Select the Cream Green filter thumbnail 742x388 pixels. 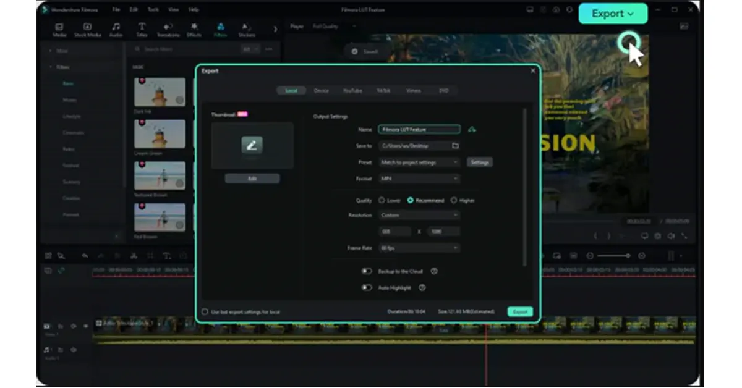pyautogui.click(x=160, y=134)
